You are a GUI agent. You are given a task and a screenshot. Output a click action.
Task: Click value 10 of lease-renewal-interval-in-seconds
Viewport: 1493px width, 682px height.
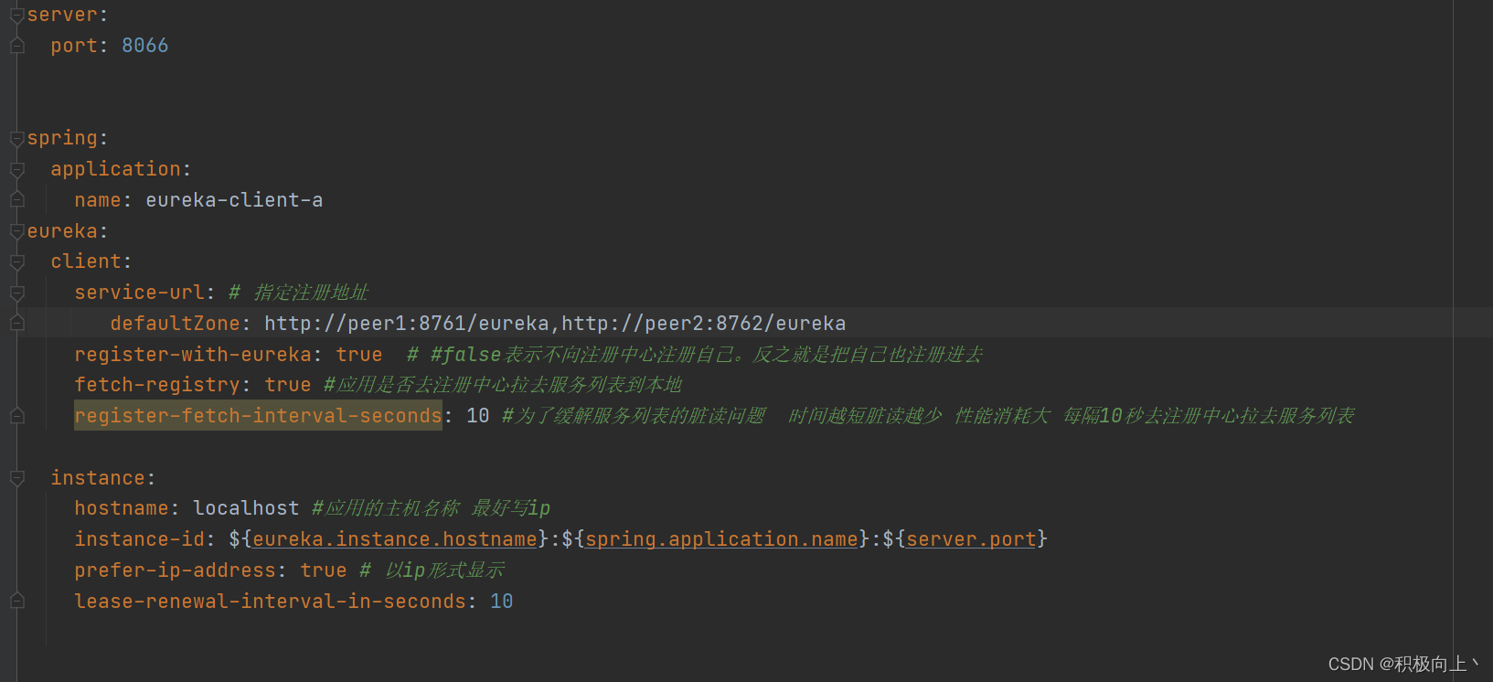click(502, 602)
